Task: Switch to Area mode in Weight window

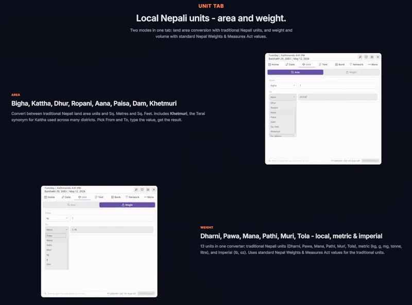Action: 71,205
